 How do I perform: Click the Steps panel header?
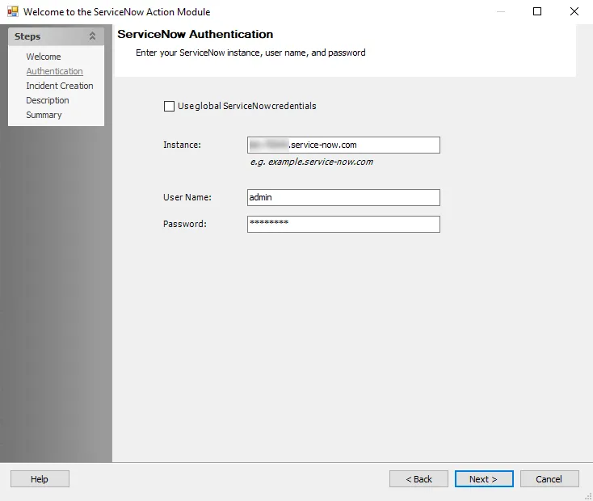click(56, 36)
